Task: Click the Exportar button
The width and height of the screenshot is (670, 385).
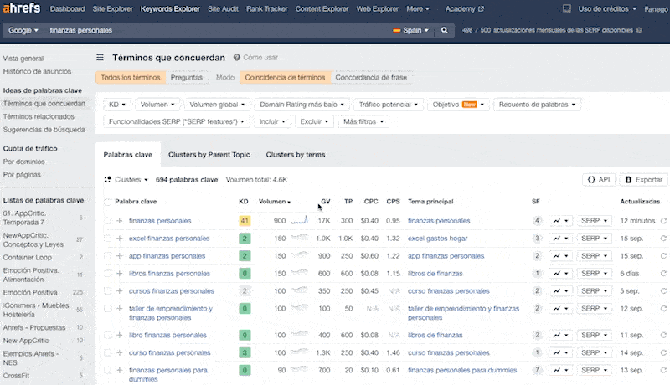Action: click(x=643, y=180)
